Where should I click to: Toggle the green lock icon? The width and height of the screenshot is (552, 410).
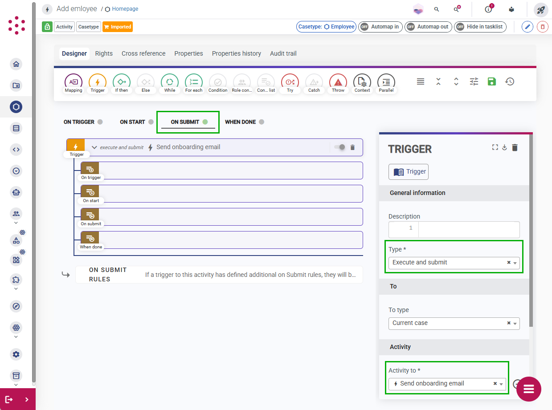47,27
